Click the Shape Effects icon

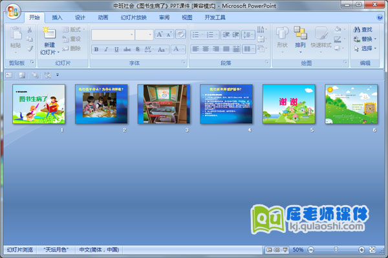[x=339, y=48]
